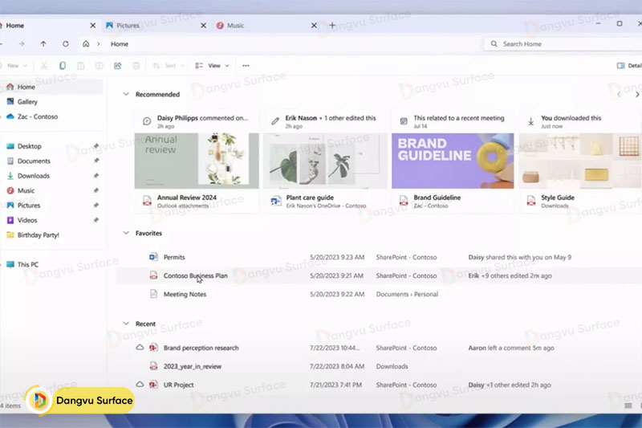Click the Delete trash icon
This screenshot has width=642, height=428.
(x=136, y=66)
